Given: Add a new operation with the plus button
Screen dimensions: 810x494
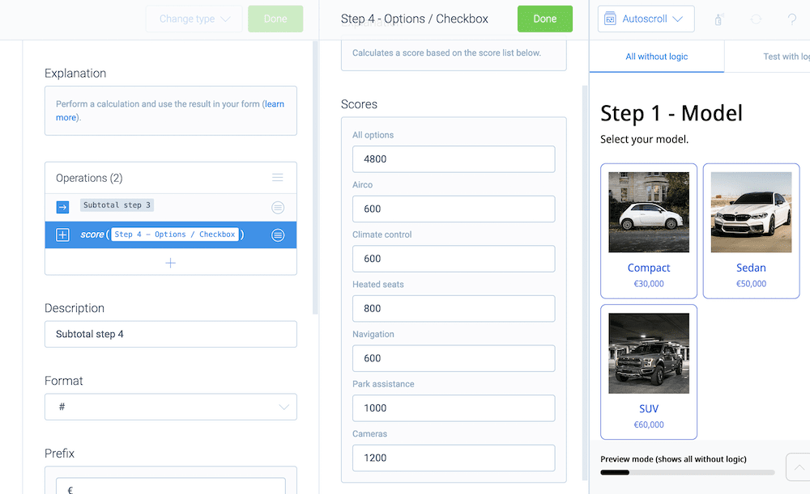Looking at the screenshot, I should [170, 263].
